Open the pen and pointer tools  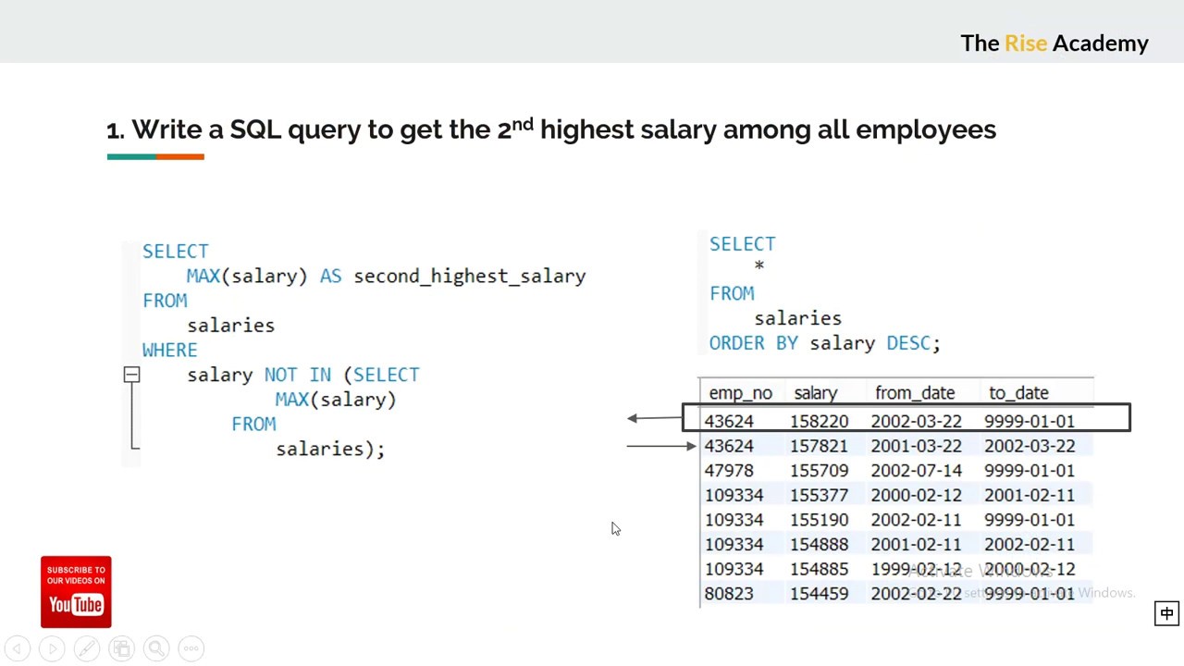click(87, 648)
